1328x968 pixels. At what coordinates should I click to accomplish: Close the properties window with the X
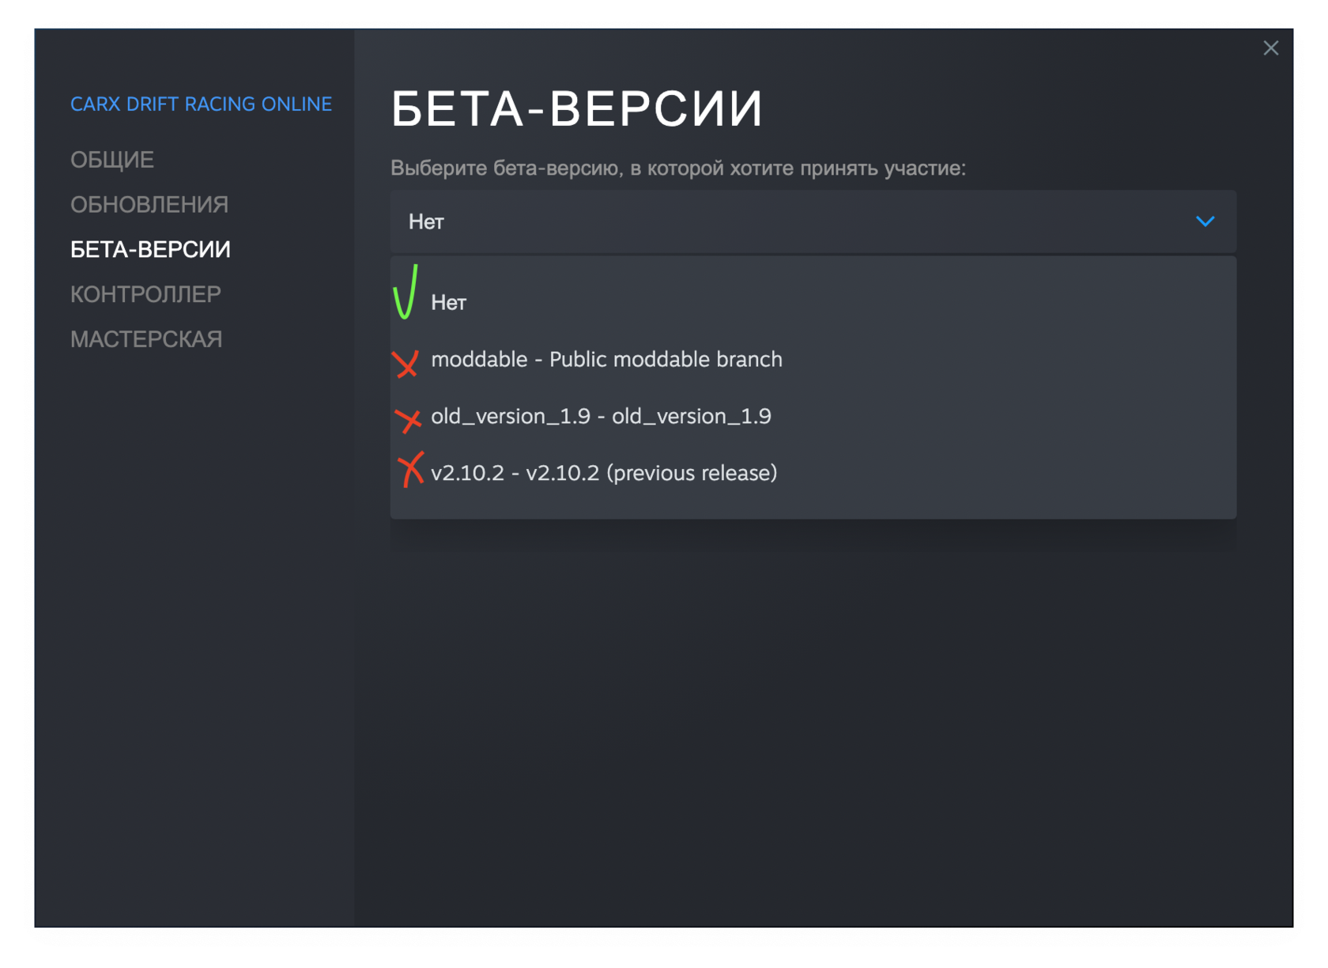pos(1270,48)
